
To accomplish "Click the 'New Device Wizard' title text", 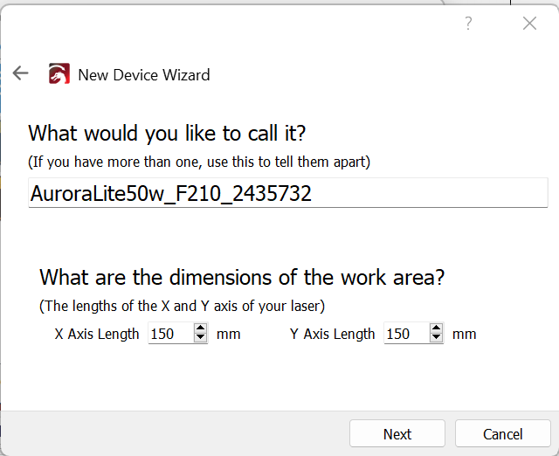I will click(144, 75).
